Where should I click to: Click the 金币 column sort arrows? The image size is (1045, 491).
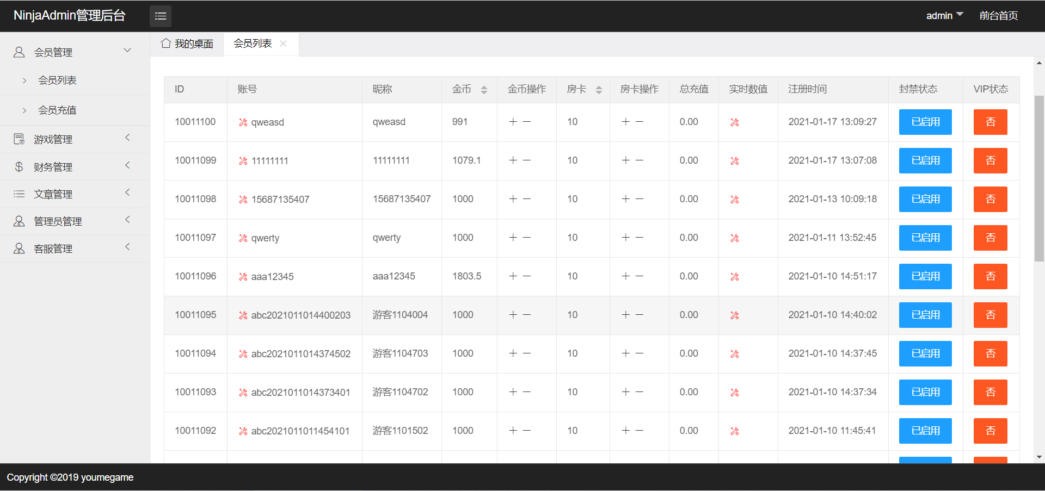[484, 89]
